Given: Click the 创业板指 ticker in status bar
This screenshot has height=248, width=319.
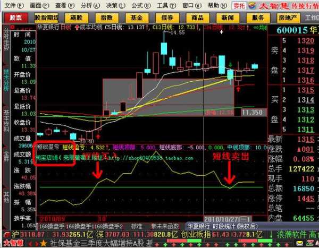Looking at the screenshot, I should point(196,234).
